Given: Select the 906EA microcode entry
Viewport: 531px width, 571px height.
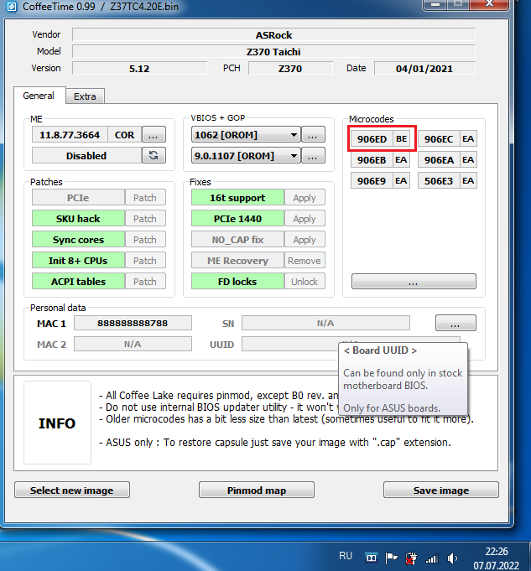Looking at the screenshot, I should pyautogui.click(x=439, y=160).
